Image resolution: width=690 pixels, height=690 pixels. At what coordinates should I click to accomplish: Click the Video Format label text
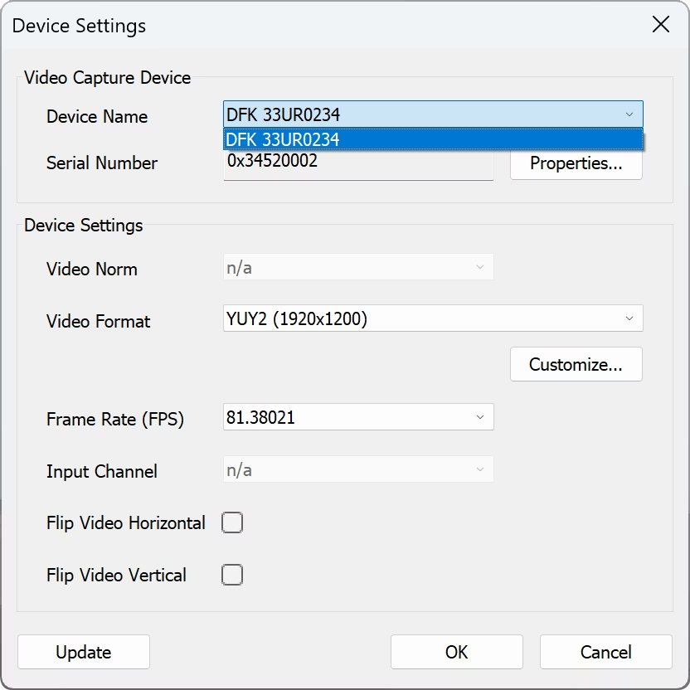coord(99,322)
